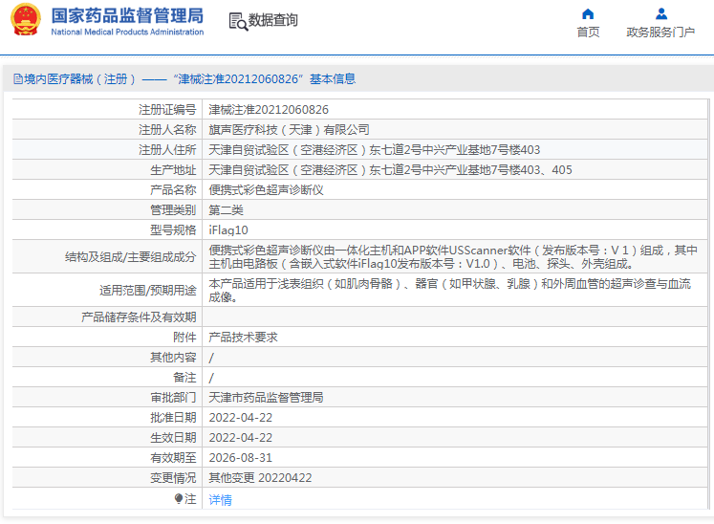Screen dimensions: 714x524
Task: Click change record 其他变更 20220422
Action: (261, 477)
